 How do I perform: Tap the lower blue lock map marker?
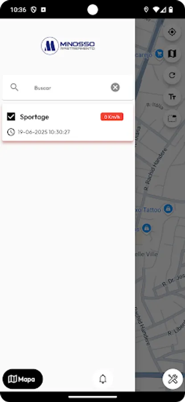(147, 227)
